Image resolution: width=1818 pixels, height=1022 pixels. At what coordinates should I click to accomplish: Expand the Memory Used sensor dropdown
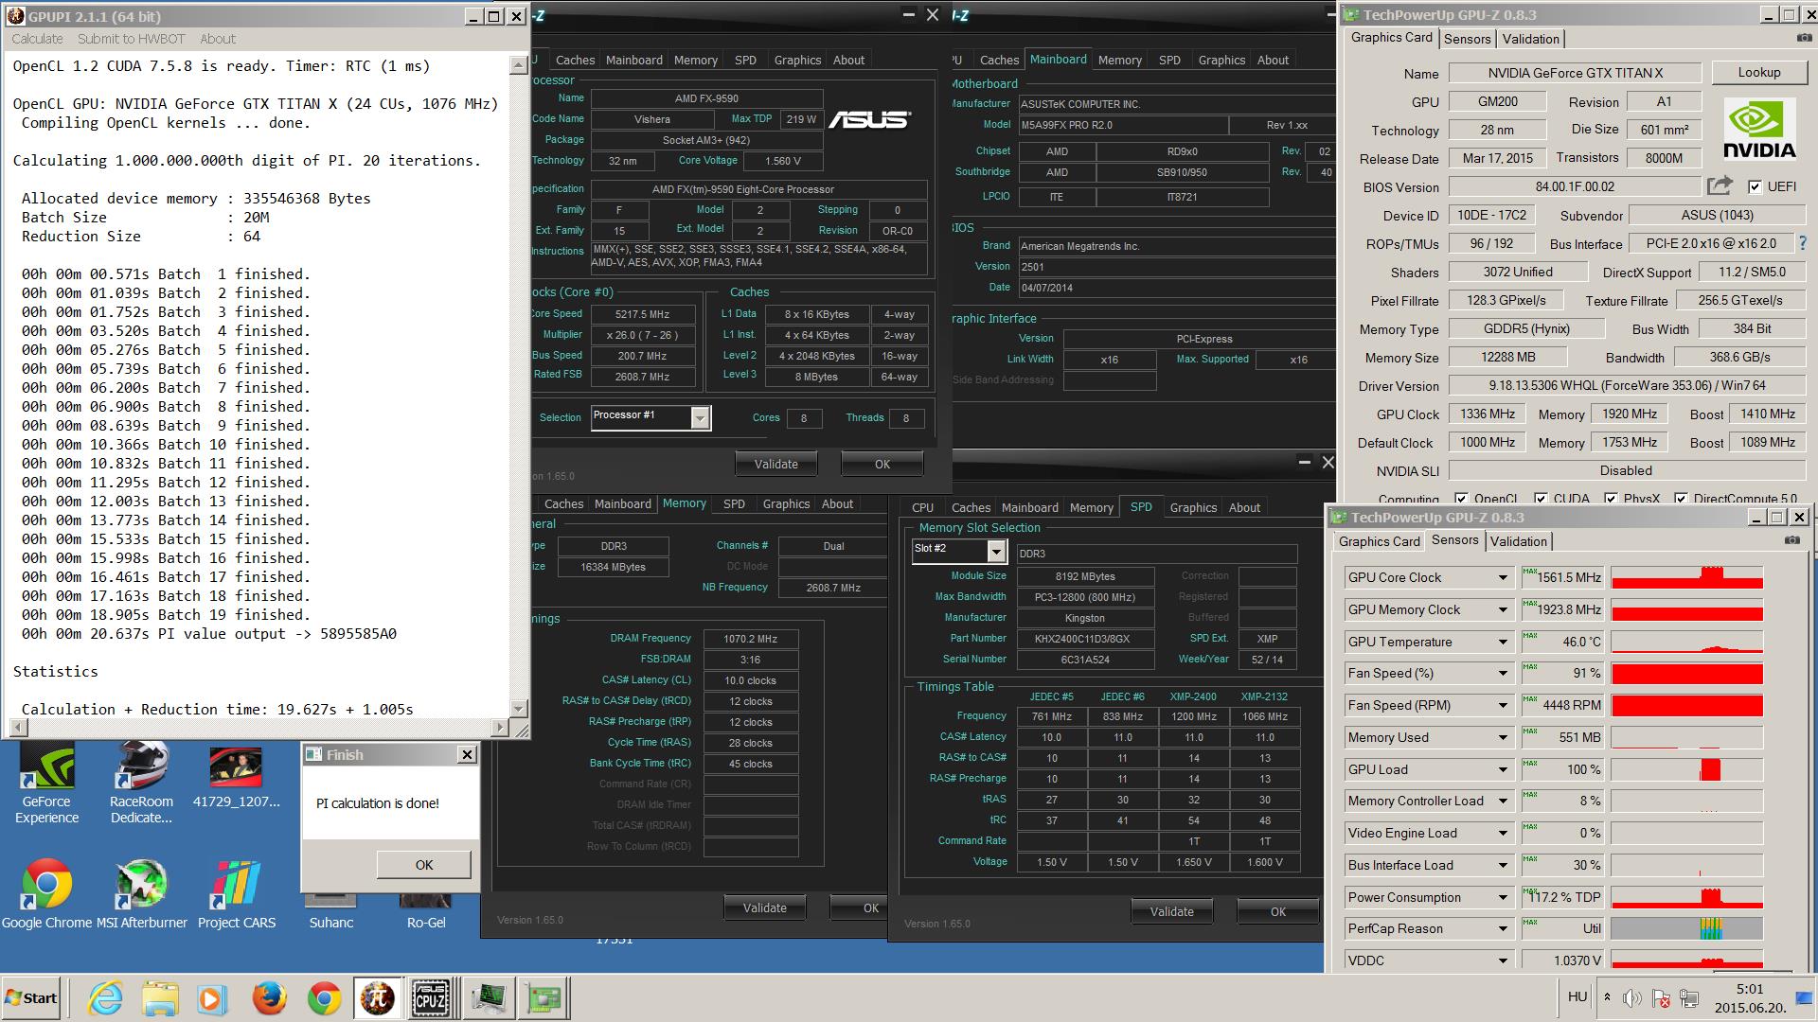(1503, 737)
